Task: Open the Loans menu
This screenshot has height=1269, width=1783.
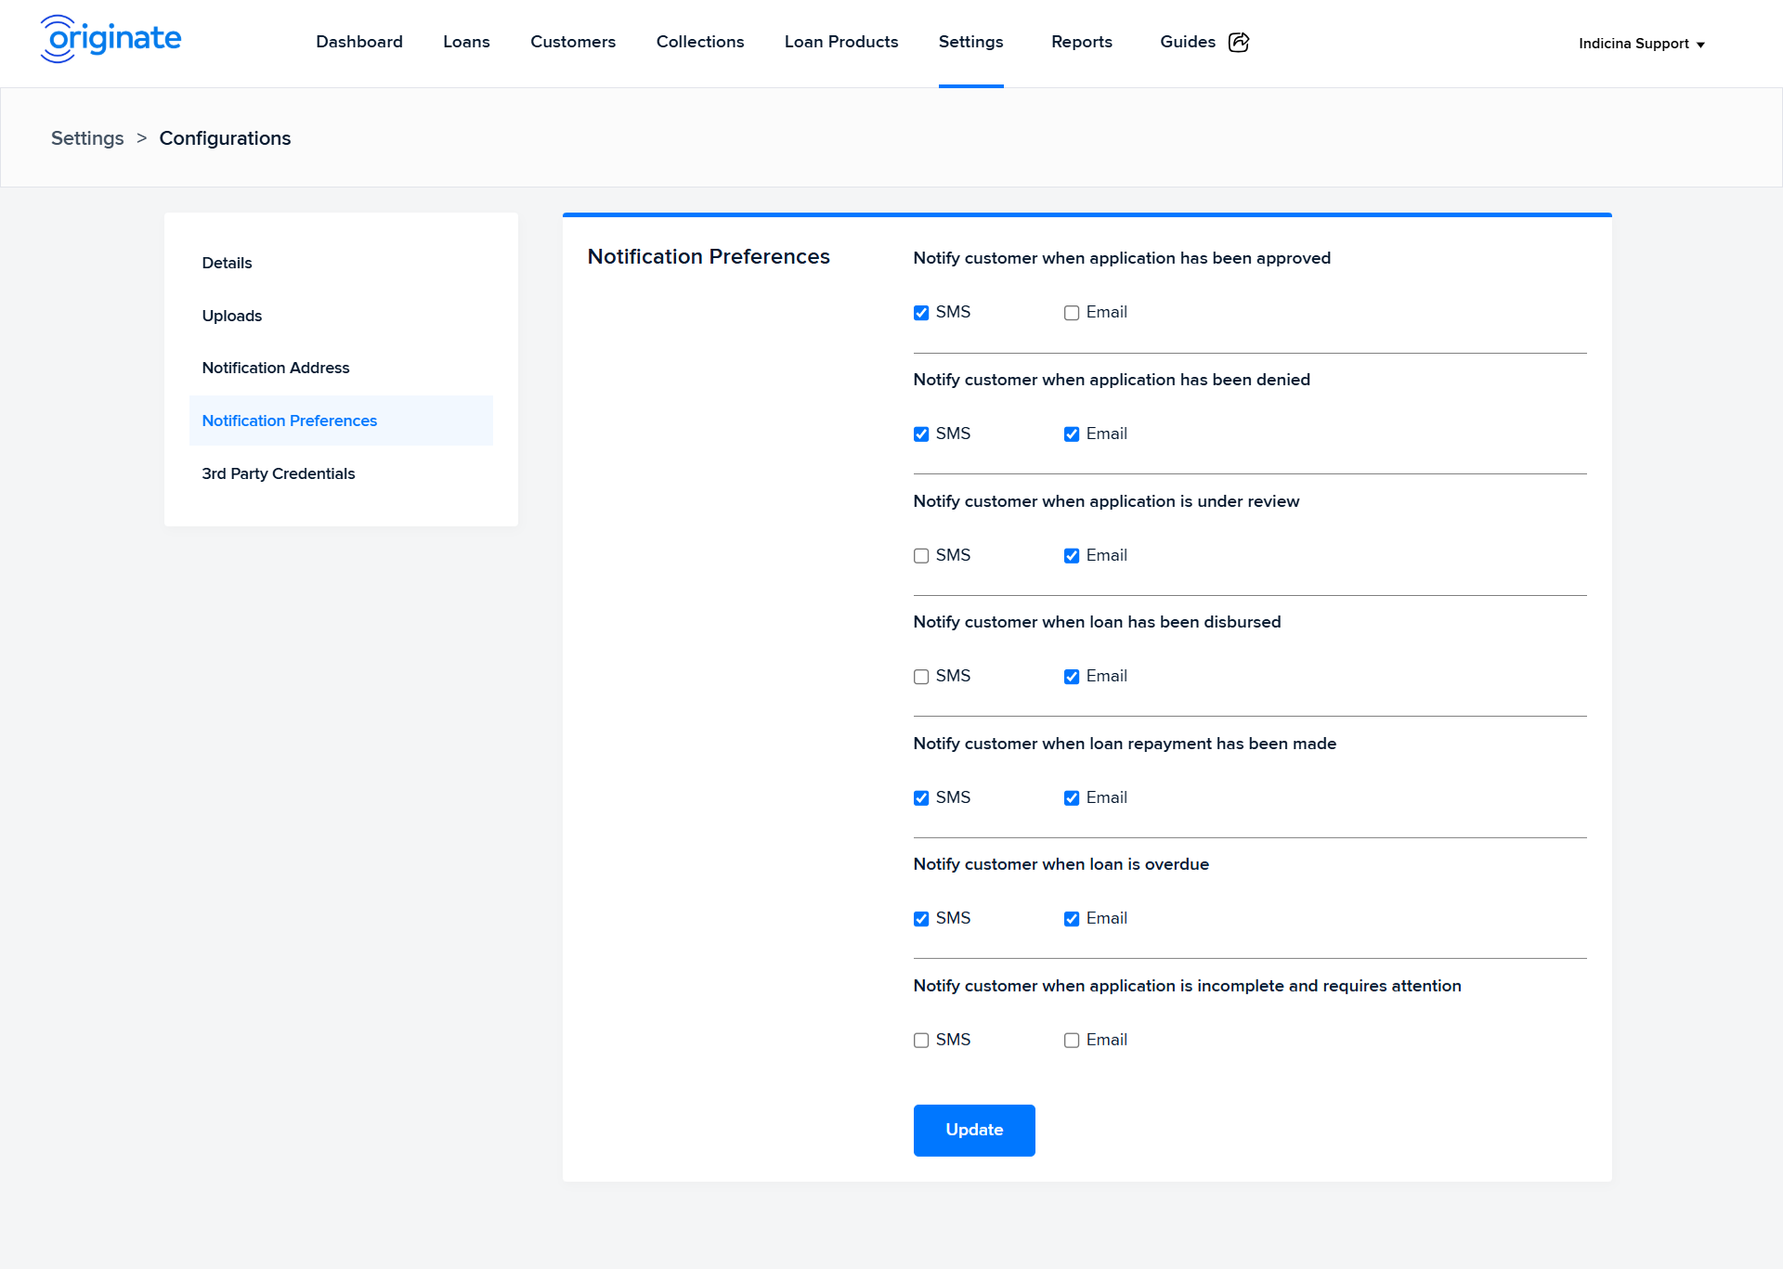Action: 466,42
